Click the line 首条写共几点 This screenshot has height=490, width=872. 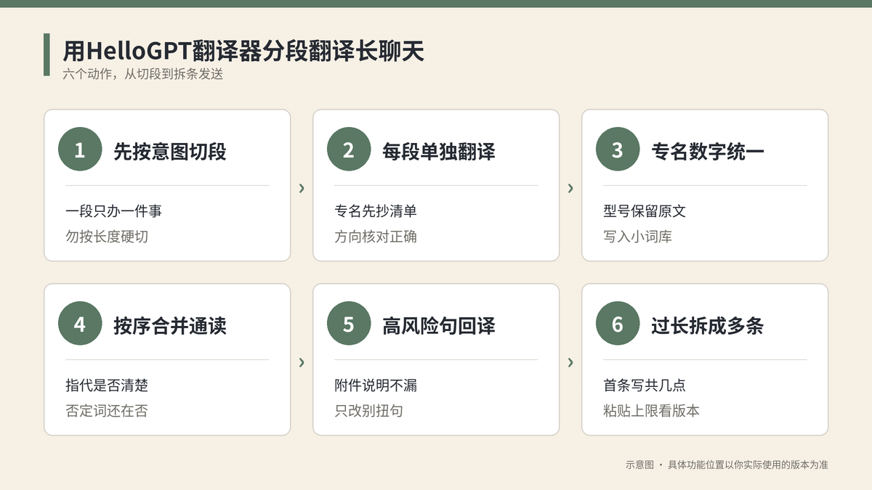point(645,385)
